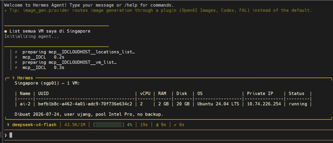Click the deepseek-v4-flash model label
This screenshot has width=333, height=143.
tap(34, 125)
